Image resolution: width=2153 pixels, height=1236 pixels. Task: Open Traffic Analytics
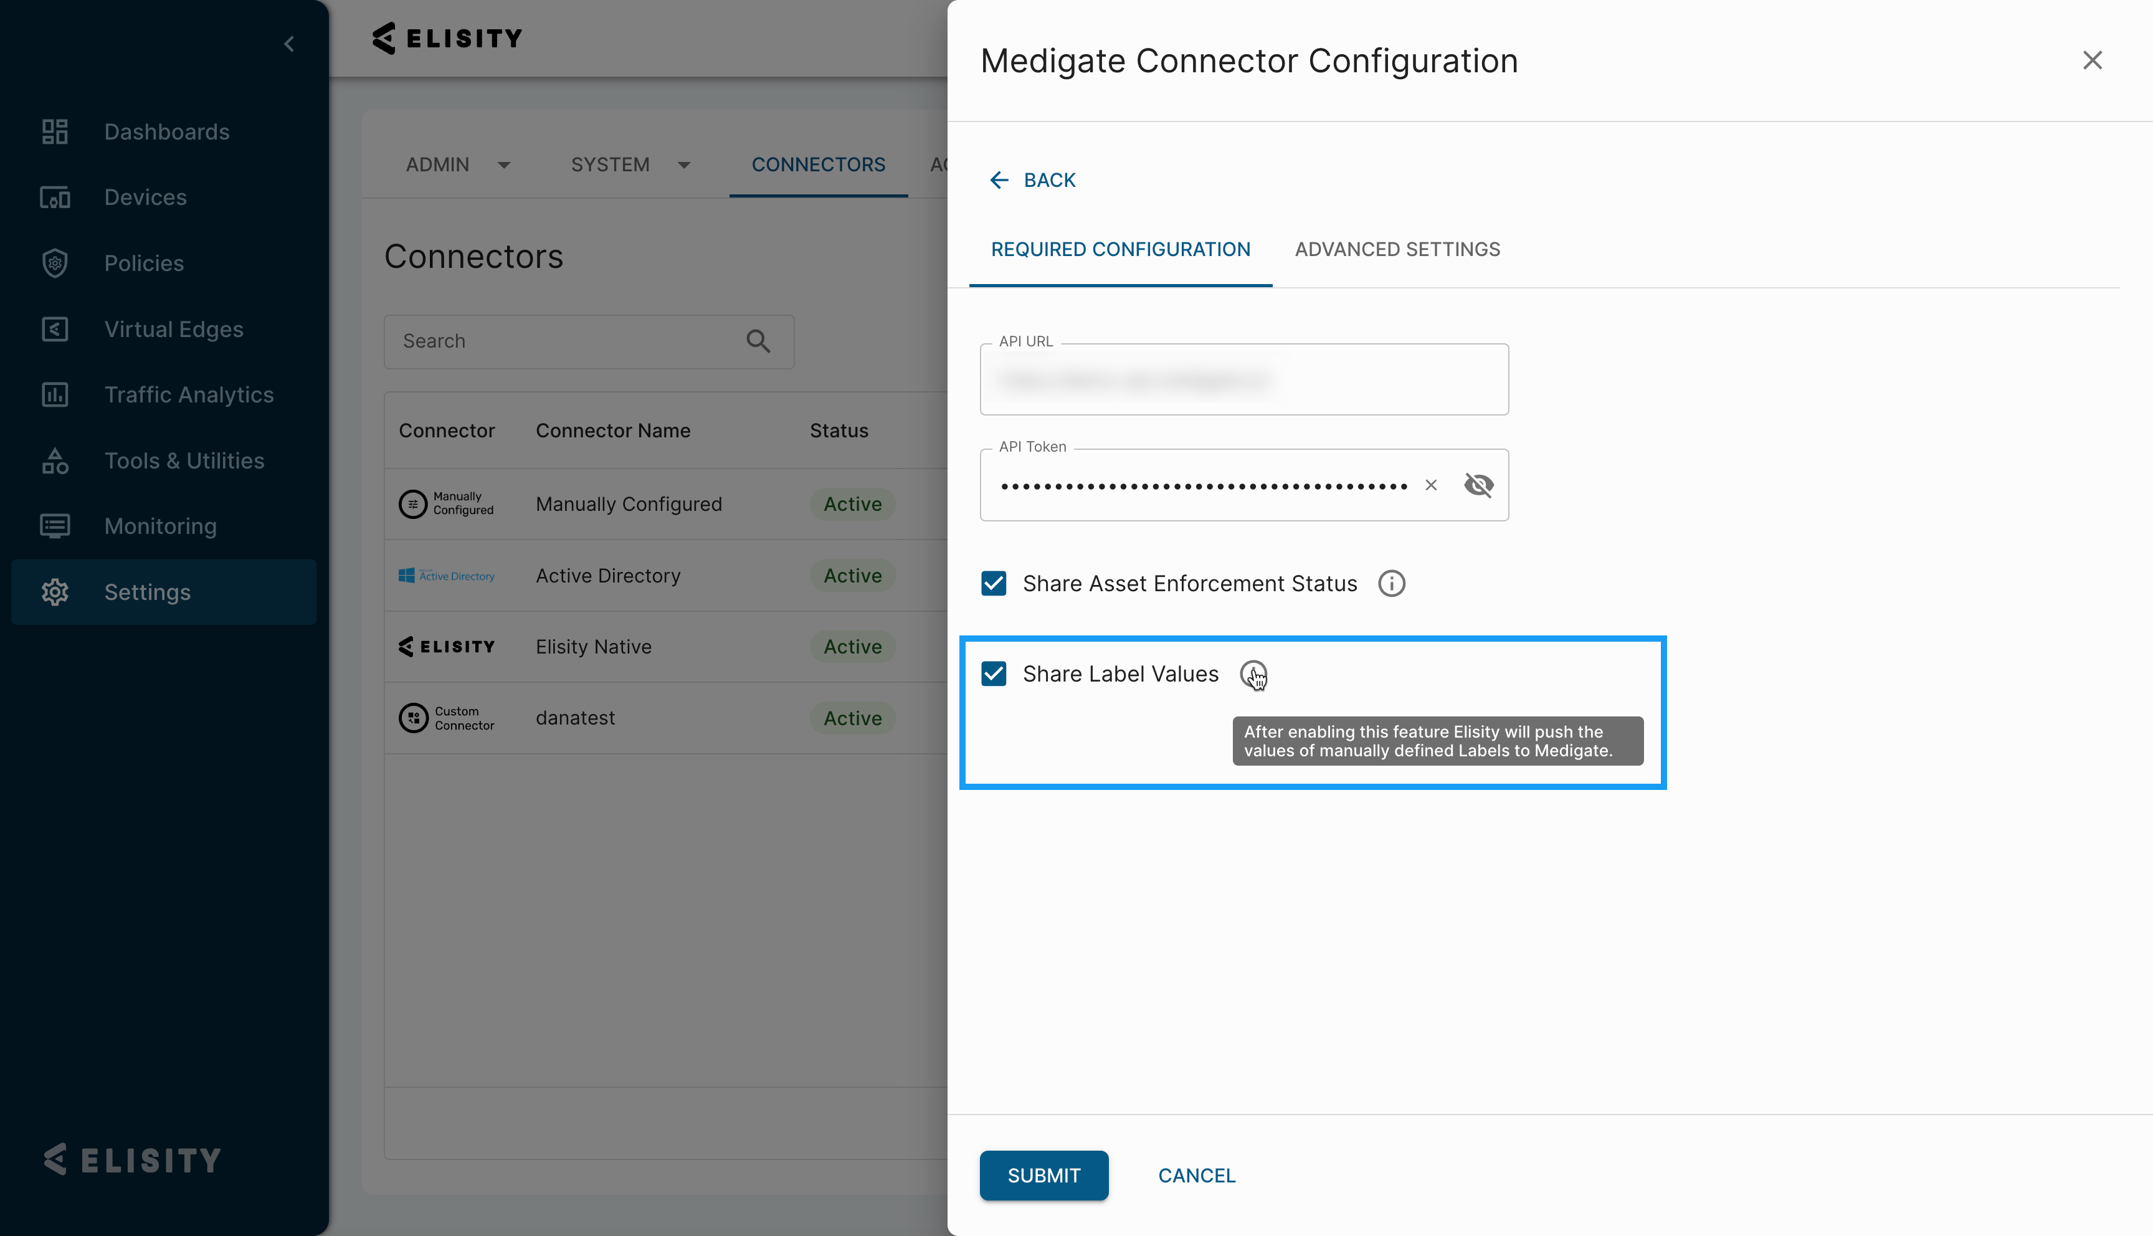point(188,395)
